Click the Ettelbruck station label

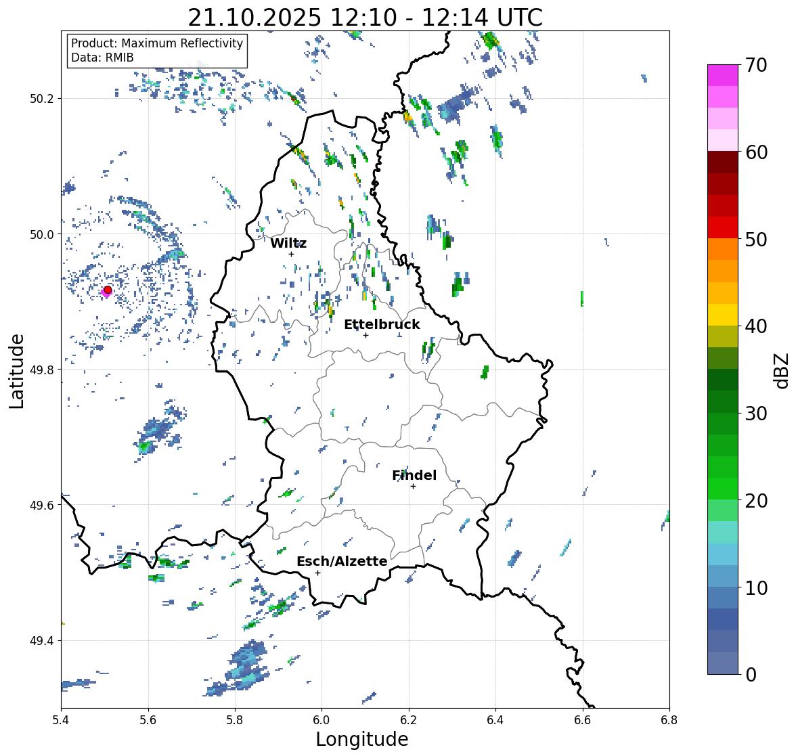pyautogui.click(x=382, y=325)
